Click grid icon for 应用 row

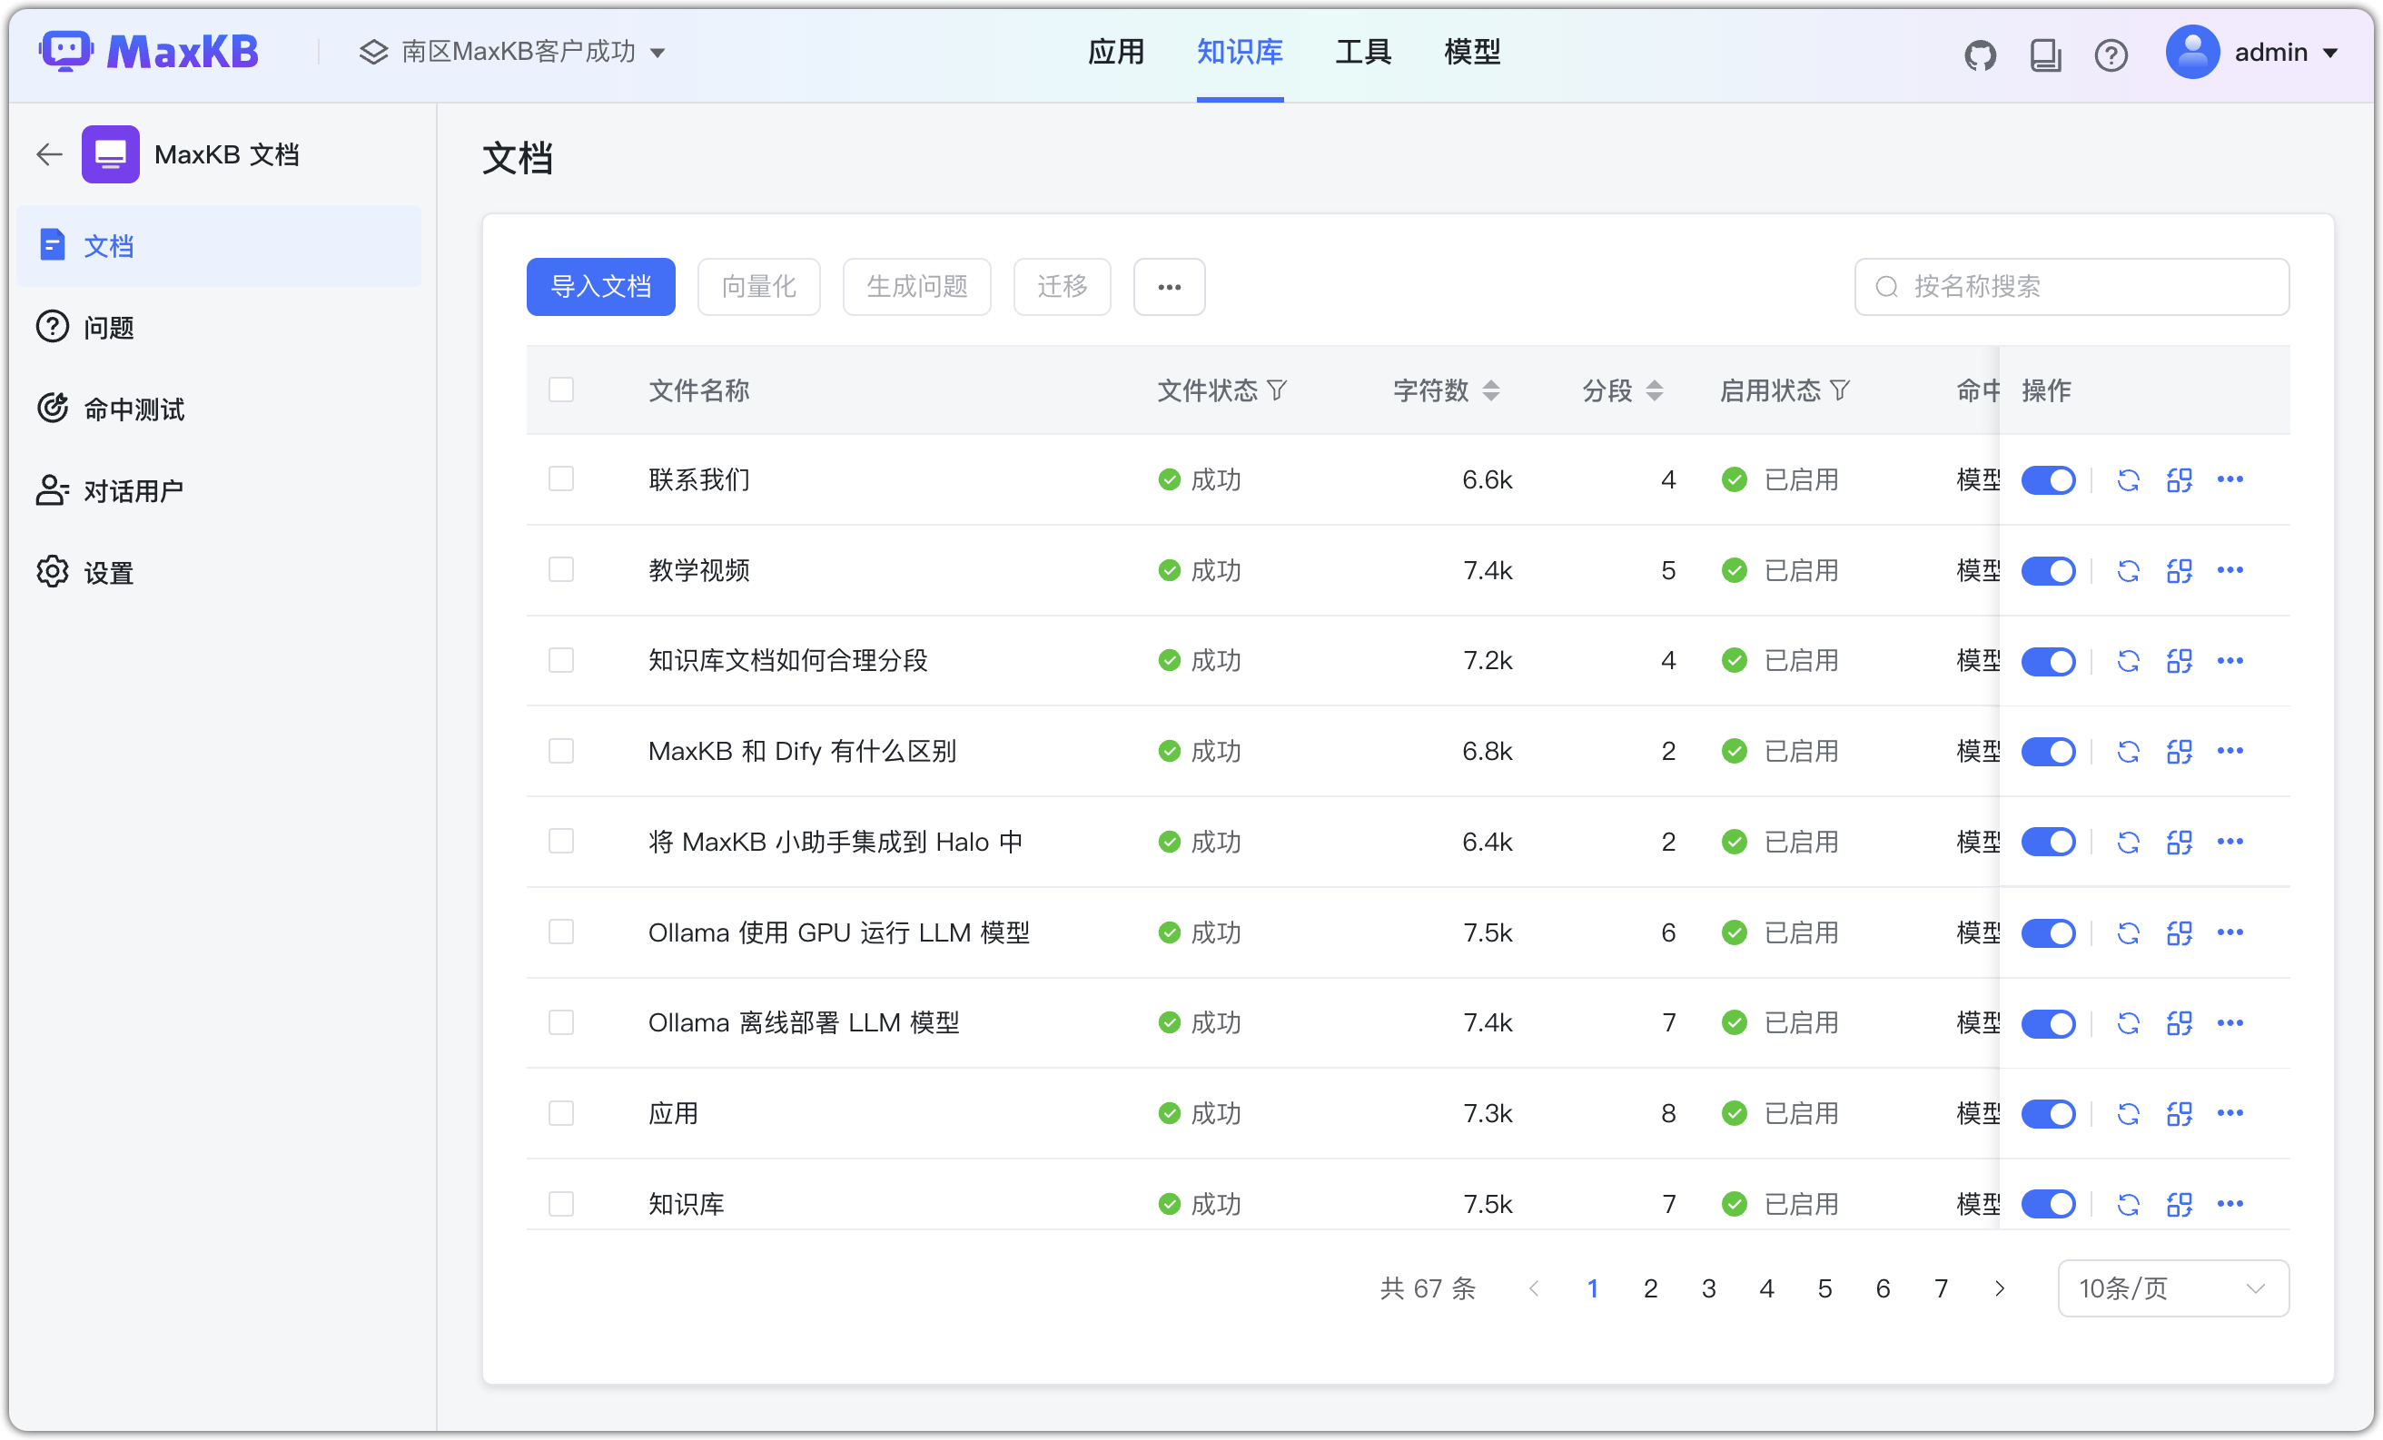click(2179, 1114)
